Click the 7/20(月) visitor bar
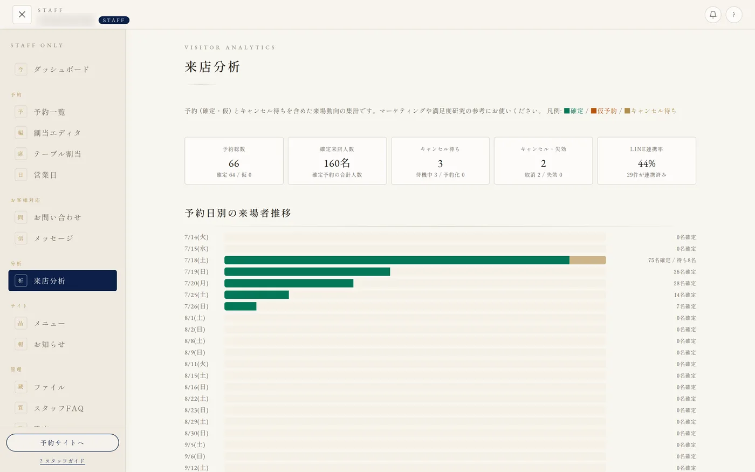 [289, 283]
